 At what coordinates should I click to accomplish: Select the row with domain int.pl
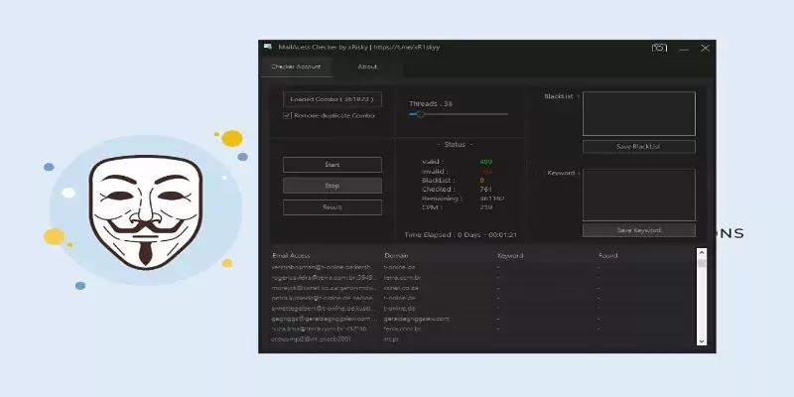coord(483,339)
